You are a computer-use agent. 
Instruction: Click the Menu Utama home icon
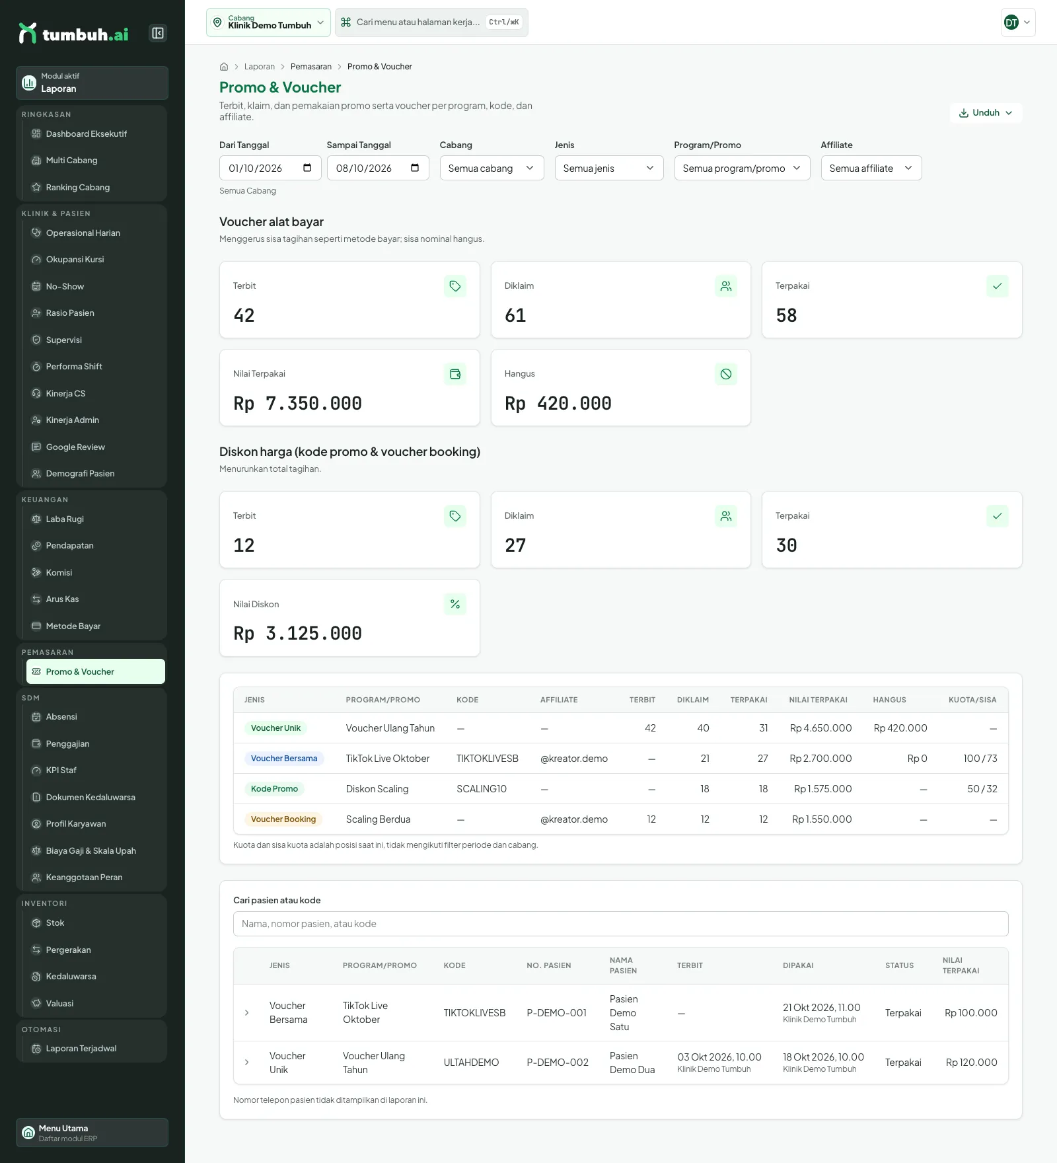click(28, 1133)
